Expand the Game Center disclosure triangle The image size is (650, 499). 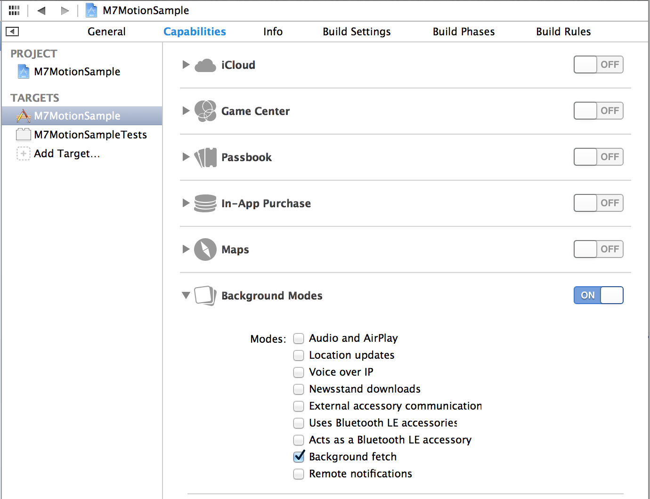186,111
